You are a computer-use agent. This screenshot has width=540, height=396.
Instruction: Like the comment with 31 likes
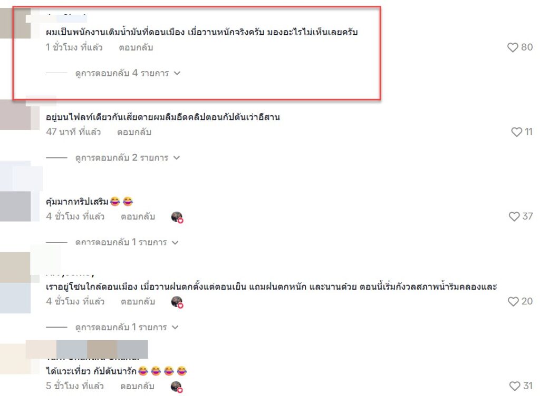515,385
